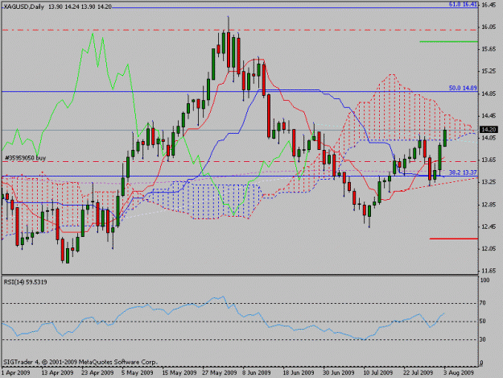This screenshot has height=378, width=503.
Task: Click the 18 Jun 2009 date label
Action: (298, 372)
